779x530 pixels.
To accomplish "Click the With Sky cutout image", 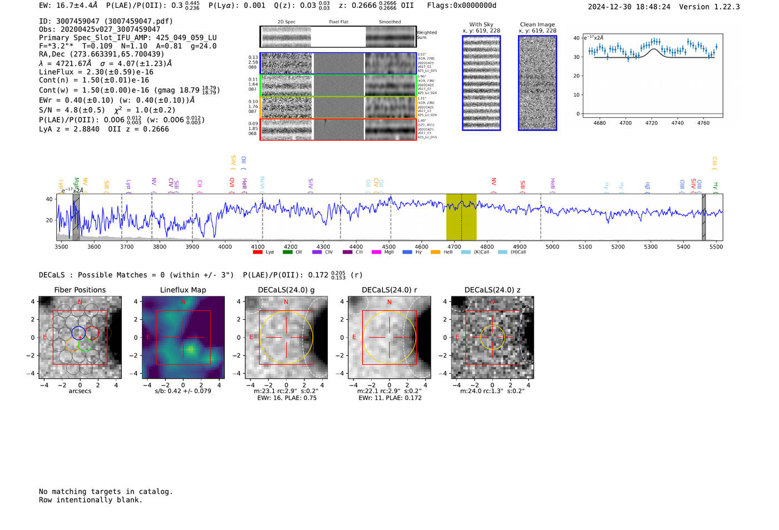I will coord(481,83).
